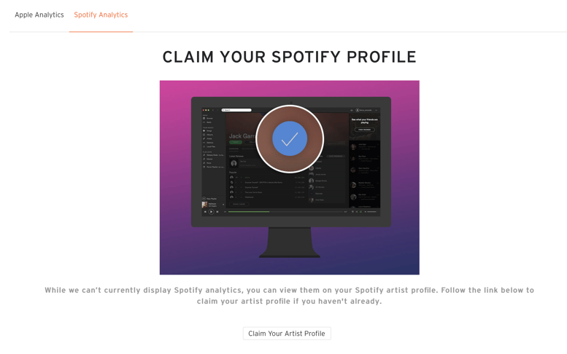Click the Browse item in the mockup sidebar

208,118
